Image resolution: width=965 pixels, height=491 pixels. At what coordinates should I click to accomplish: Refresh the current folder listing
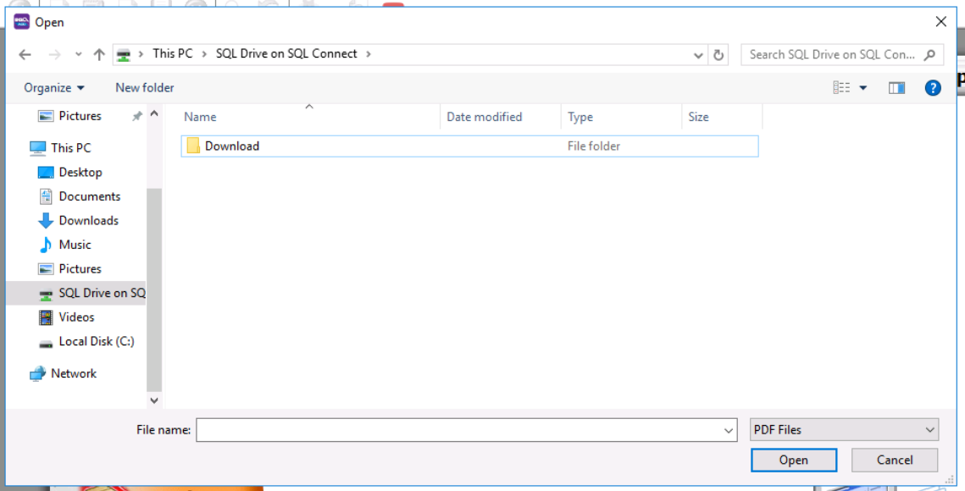click(x=718, y=54)
